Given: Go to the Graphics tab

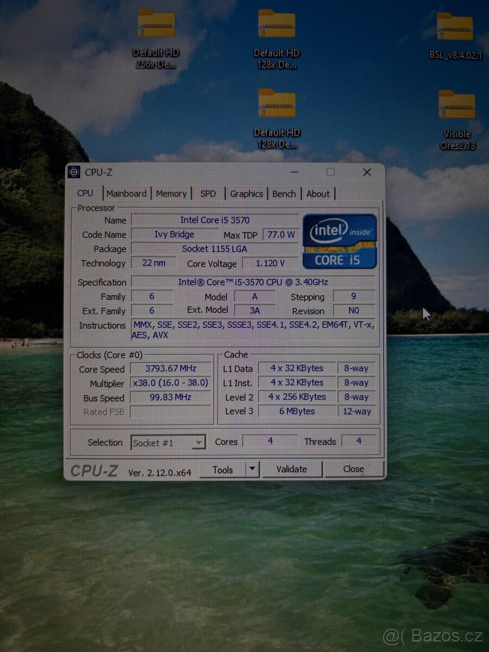Looking at the screenshot, I should pos(246,193).
